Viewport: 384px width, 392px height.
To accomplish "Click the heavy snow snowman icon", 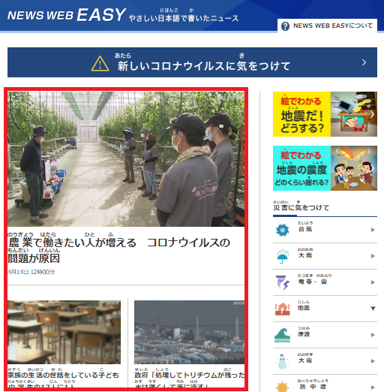I will point(282,361).
